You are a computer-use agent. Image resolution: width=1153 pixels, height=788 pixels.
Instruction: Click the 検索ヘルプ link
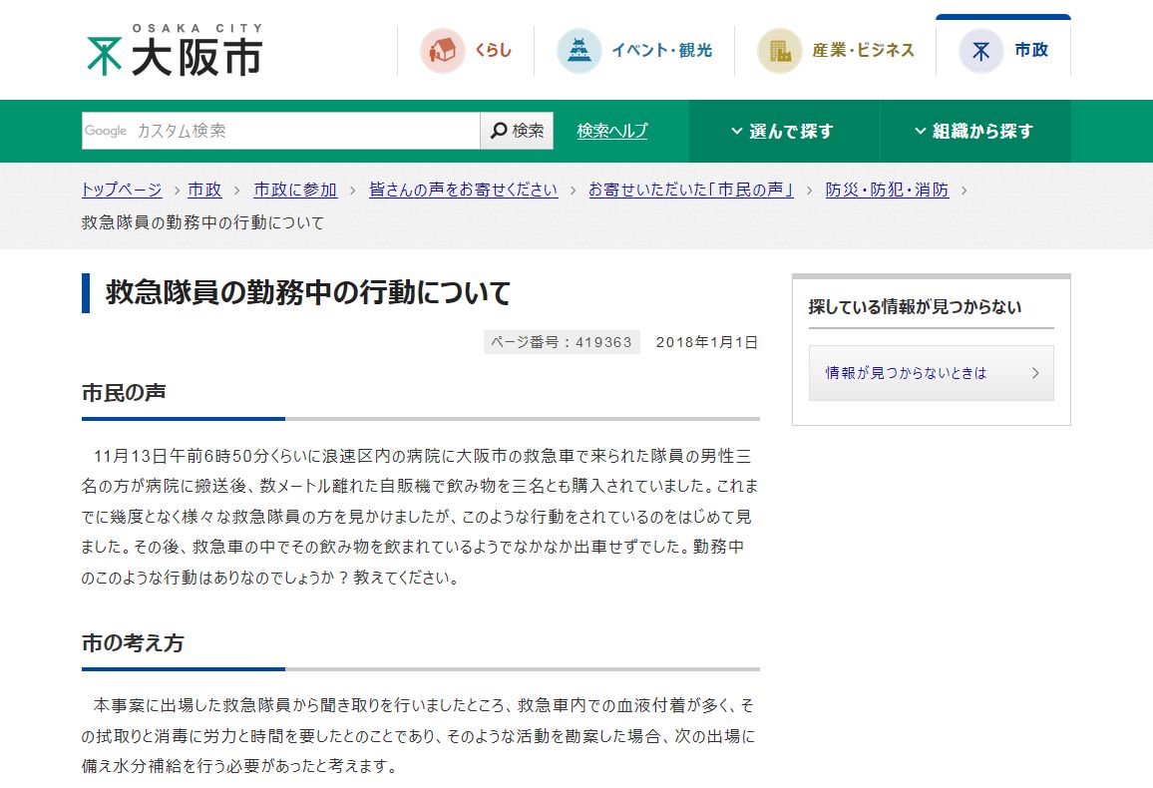pyautogui.click(x=611, y=132)
